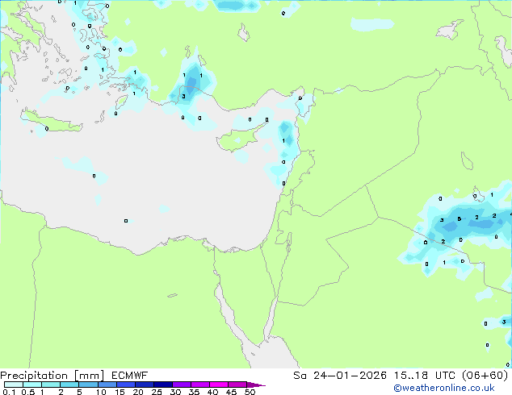The width and height of the screenshot is (512, 395).
Task: Click the '0.1' legend scale value
Action: point(9,392)
